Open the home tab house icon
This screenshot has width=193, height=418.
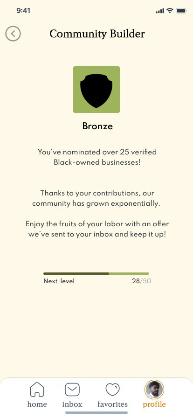pyautogui.click(x=37, y=390)
